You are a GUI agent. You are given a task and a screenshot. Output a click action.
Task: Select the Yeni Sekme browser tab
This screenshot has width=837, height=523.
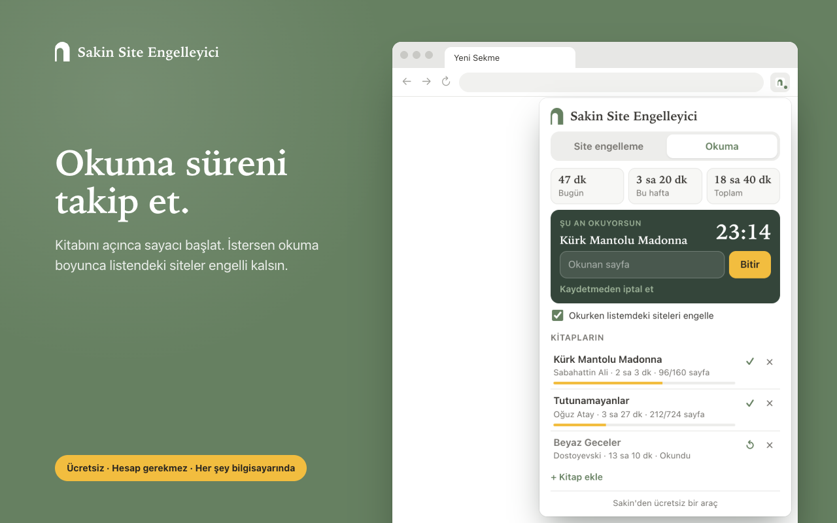(510, 58)
